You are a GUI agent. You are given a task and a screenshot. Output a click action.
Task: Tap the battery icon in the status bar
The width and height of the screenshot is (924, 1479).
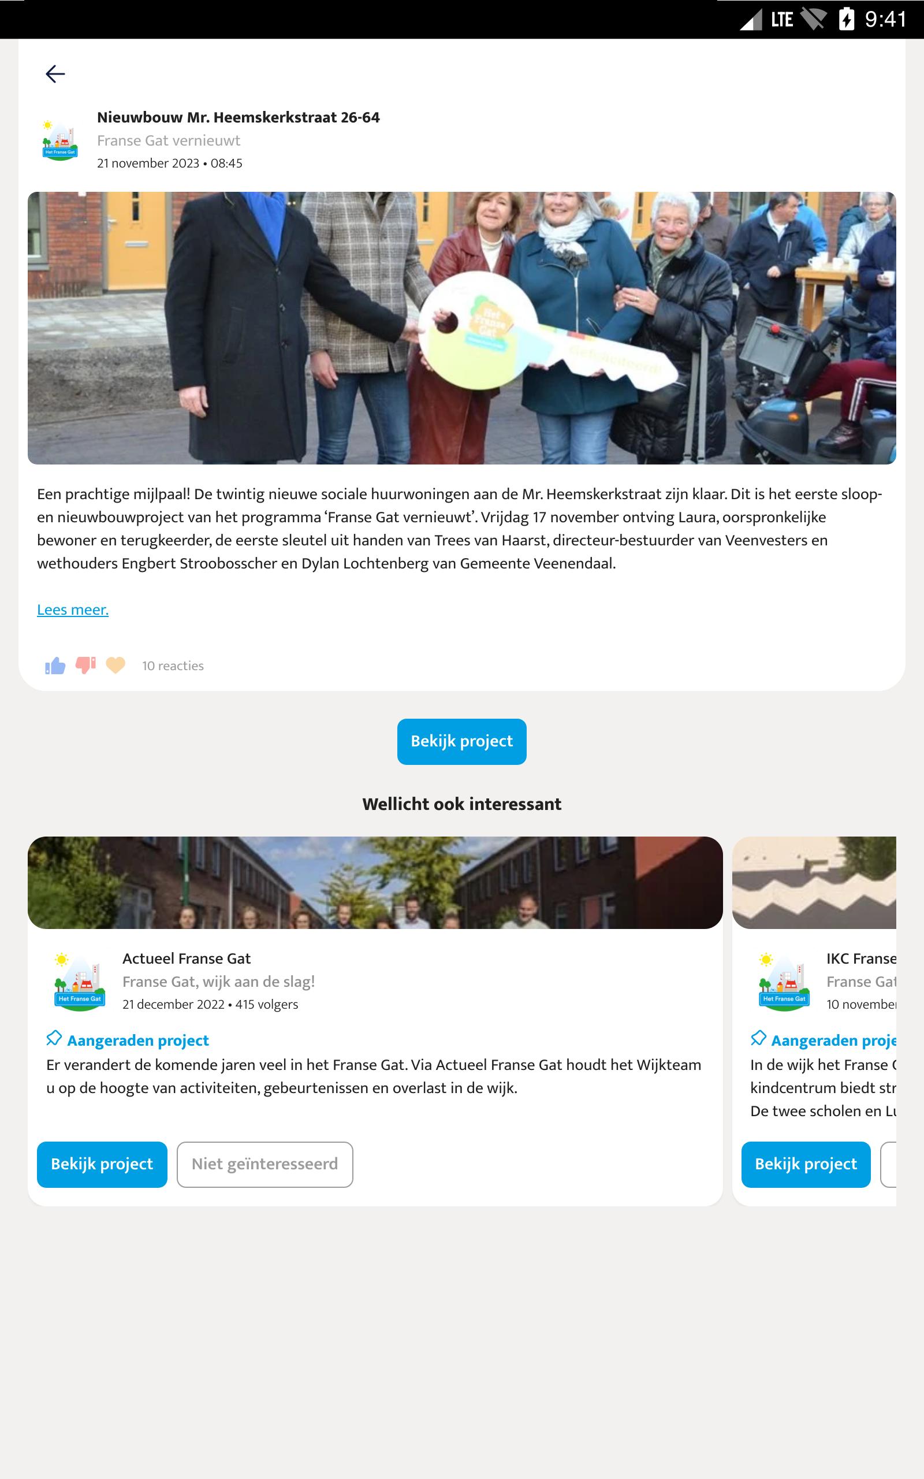point(847,19)
